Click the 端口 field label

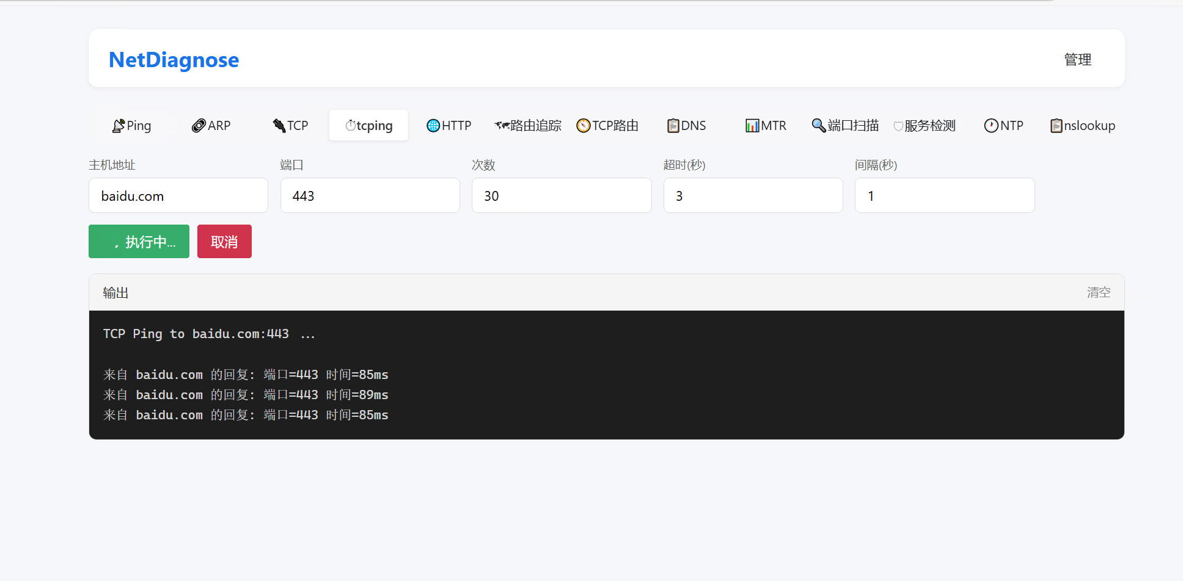(292, 165)
